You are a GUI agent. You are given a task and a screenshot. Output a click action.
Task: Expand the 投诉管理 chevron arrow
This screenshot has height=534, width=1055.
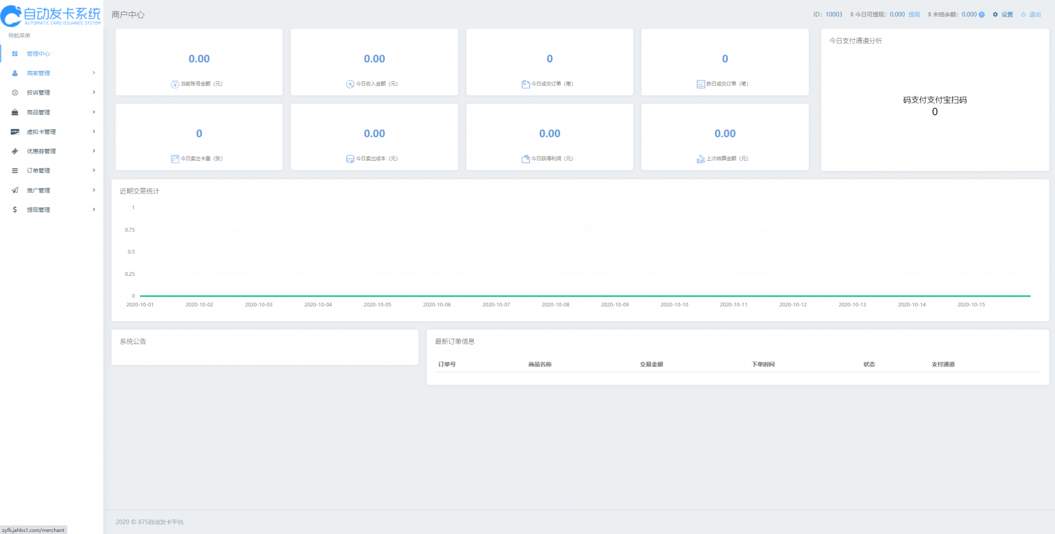pos(94,93)
